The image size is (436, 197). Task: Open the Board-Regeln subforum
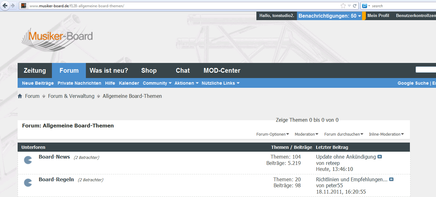tap(56, 179)
